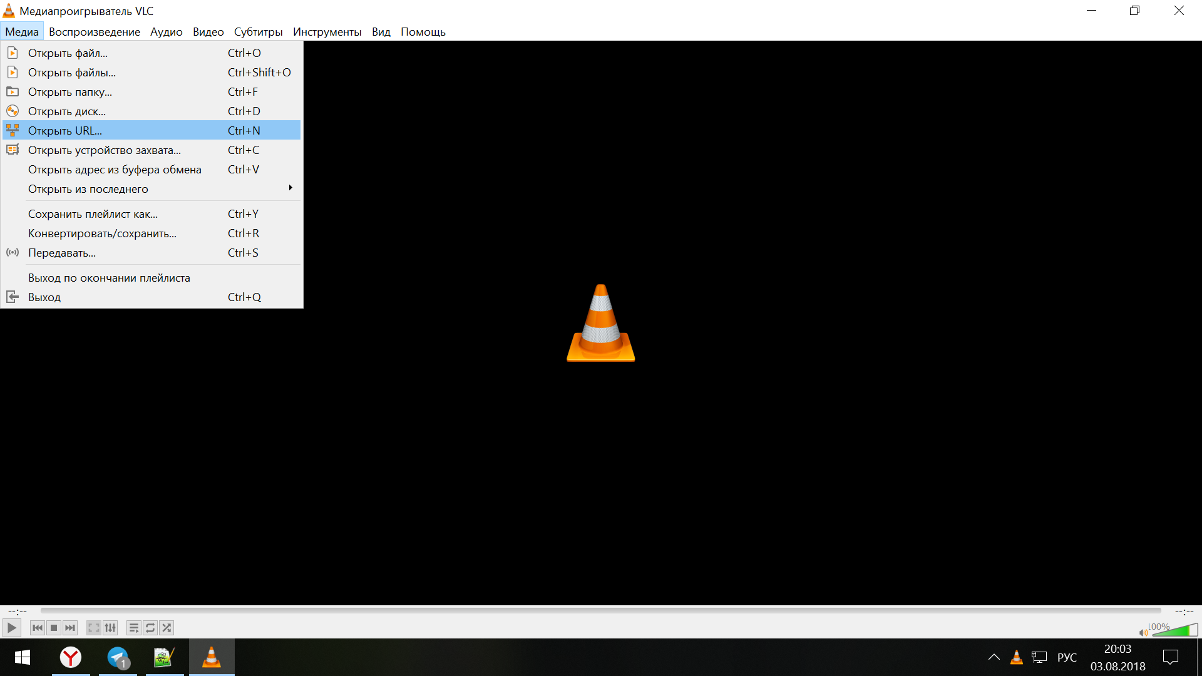Adjust the volume level slider

coord(1174,631)
